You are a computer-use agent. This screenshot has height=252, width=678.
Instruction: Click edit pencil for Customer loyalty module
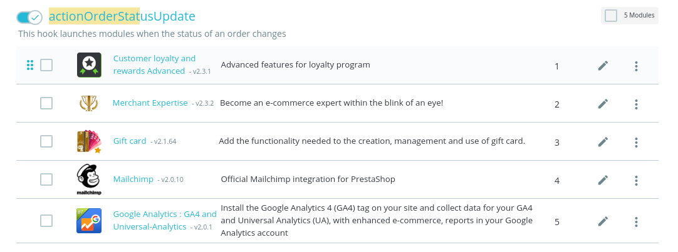[603, 66]
